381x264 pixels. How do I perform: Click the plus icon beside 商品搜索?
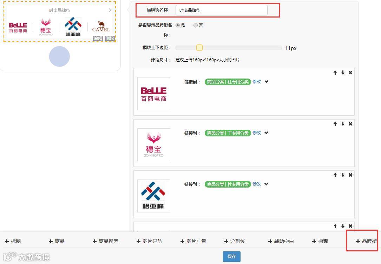(94, 242)
